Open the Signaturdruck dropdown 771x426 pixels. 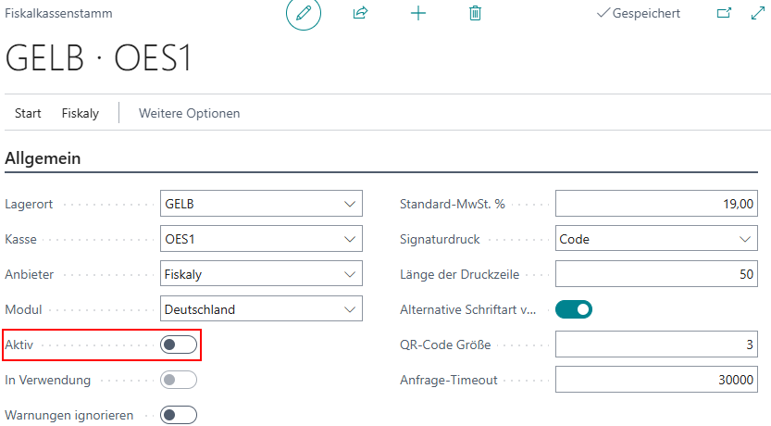[x=746, y=239]
